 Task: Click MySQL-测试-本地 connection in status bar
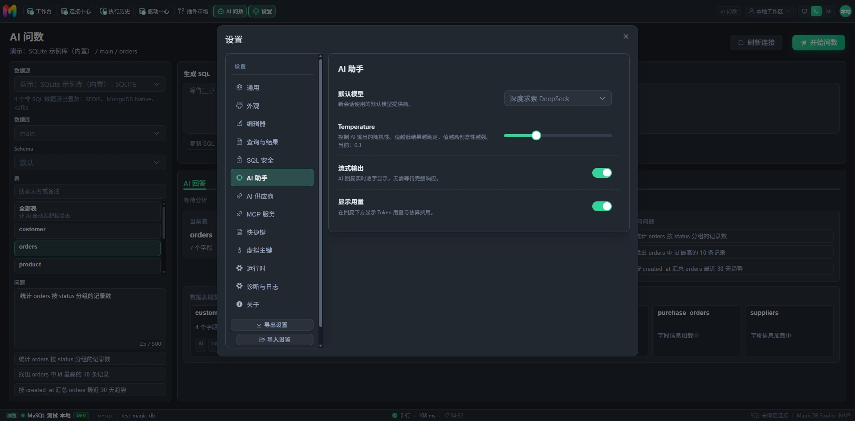pyautogui.click(x=49, y=416)
